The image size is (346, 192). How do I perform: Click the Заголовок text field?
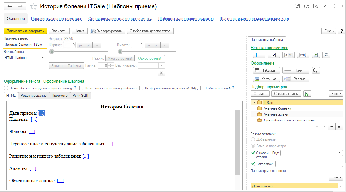(x=309, y=164)
